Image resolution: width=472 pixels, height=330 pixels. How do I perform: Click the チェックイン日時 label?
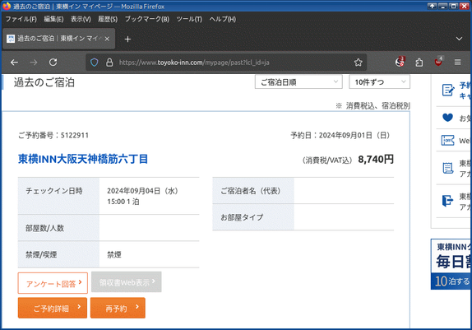tap(54, 191)
